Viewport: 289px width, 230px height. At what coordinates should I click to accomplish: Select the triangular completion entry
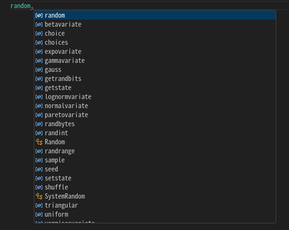tap(61, 205)
